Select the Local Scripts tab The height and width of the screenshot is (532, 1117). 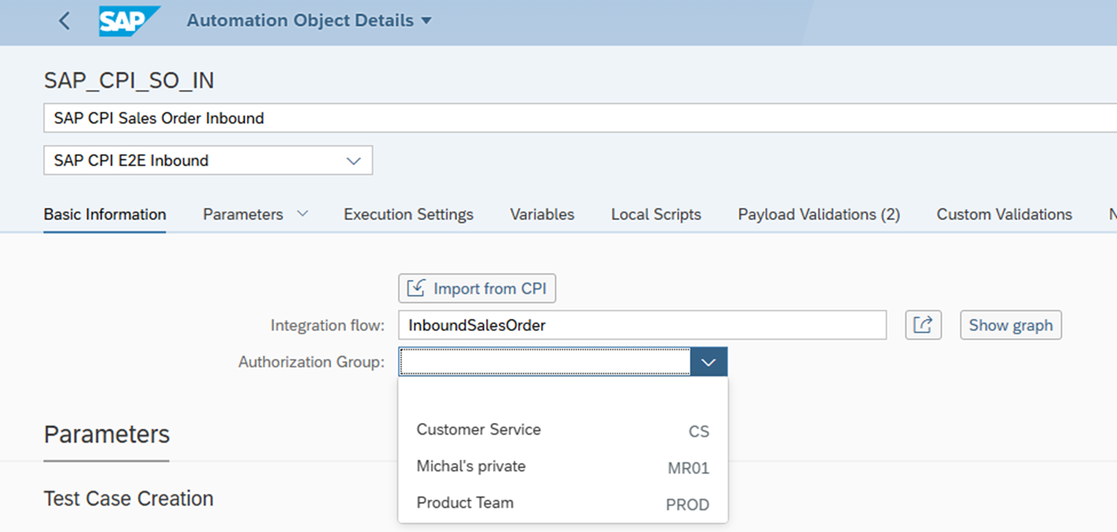[656, 214]
